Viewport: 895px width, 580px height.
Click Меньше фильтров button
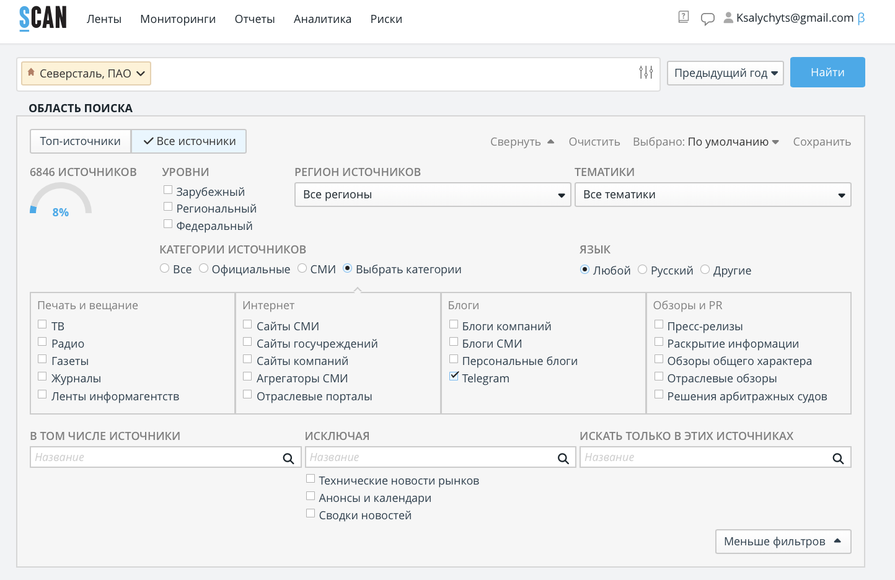point(783,542)
